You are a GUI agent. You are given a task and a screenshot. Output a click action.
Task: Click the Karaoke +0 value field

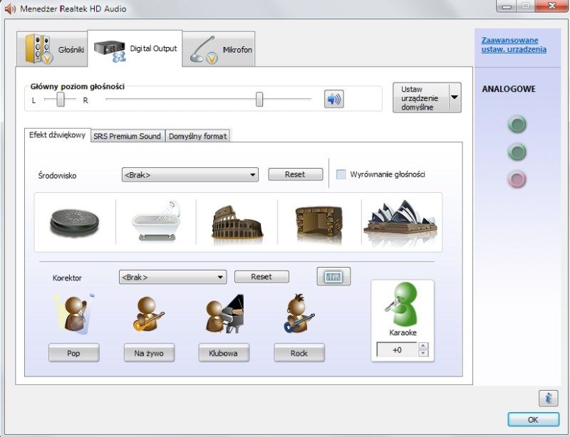tap(397, 350)
